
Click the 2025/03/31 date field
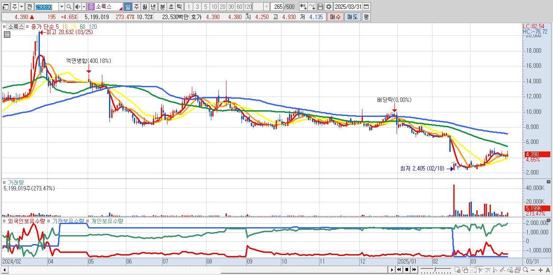click(349, 7)
